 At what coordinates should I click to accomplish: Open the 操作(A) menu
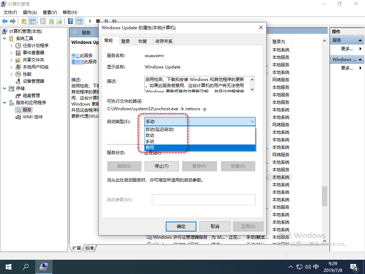[30, 12]
